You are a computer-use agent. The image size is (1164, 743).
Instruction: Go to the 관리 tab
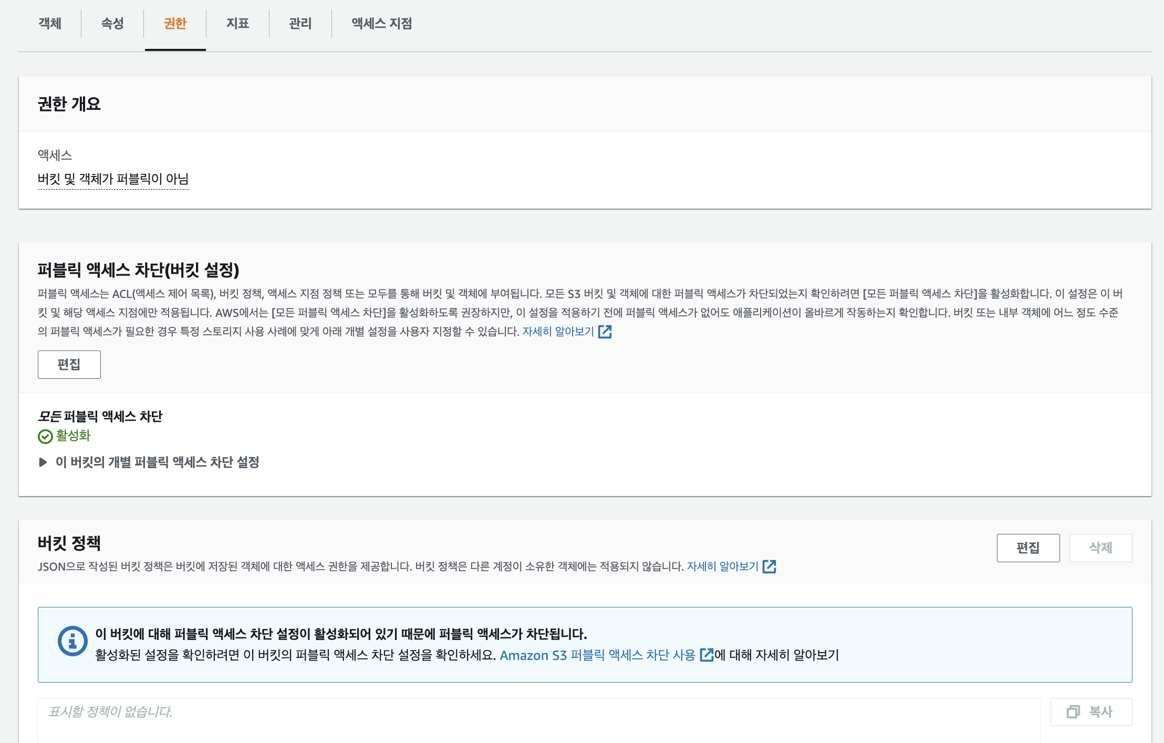point(300,24)
